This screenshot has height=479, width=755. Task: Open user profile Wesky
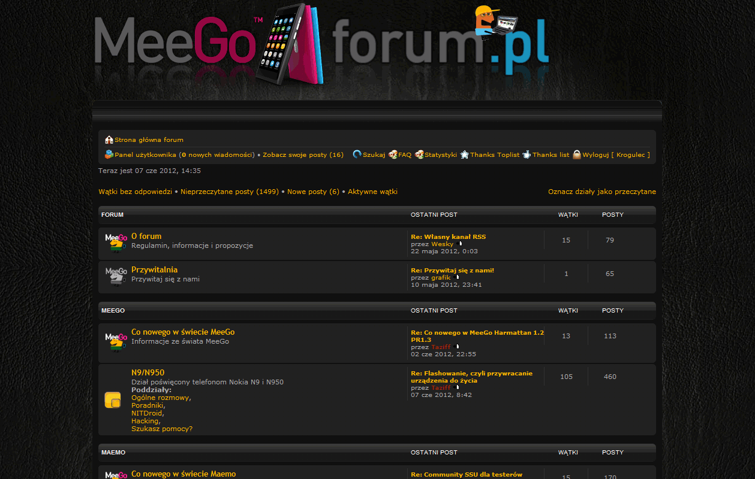pyautogui.click(x=443, y=244)
